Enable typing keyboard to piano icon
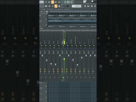The height and width of the screenshot is (102, 136). coord(46,6)
